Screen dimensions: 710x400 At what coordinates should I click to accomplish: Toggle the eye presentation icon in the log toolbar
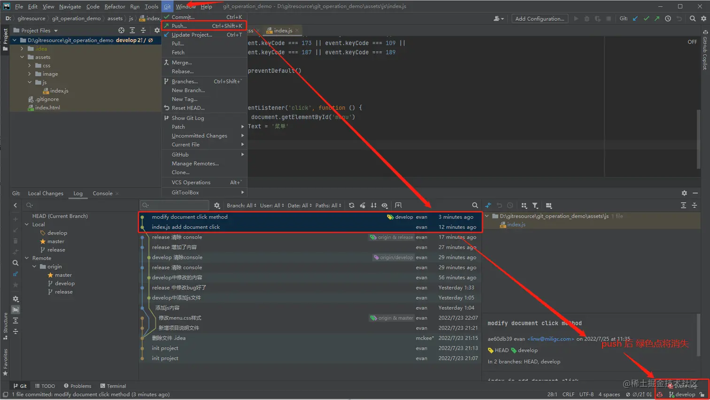click(x=385, y=205)
